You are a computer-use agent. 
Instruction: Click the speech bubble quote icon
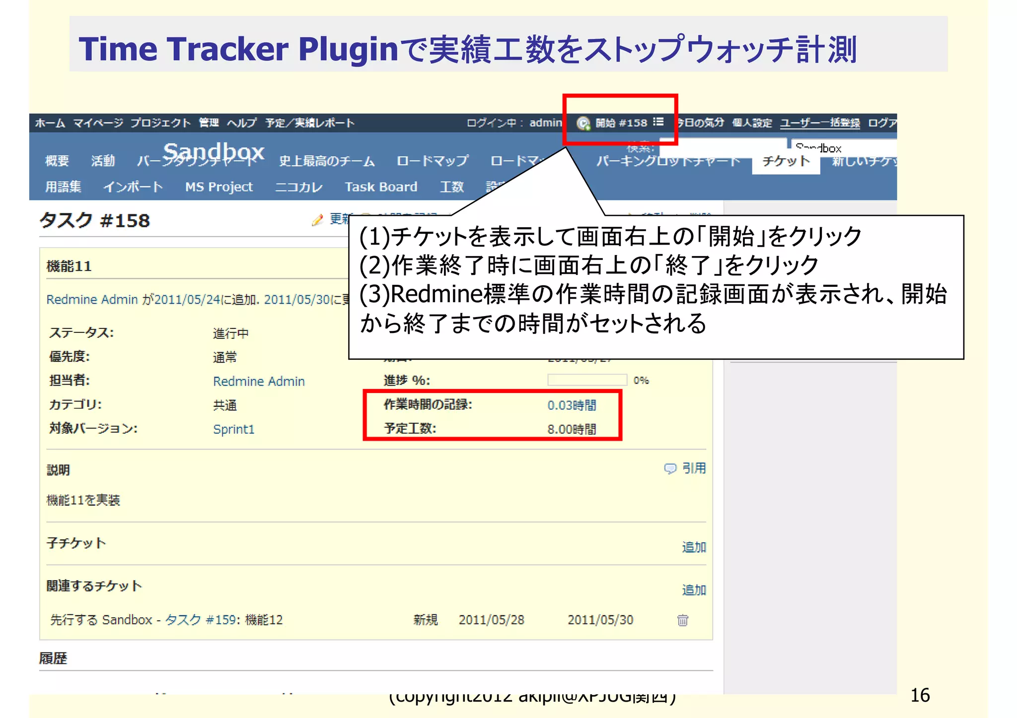pos(670,468)
